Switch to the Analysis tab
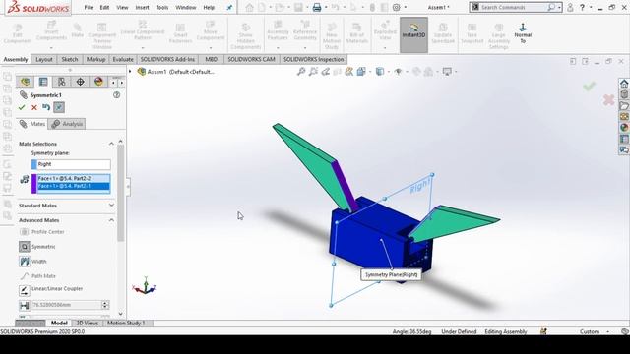 [x=67, y=124]
